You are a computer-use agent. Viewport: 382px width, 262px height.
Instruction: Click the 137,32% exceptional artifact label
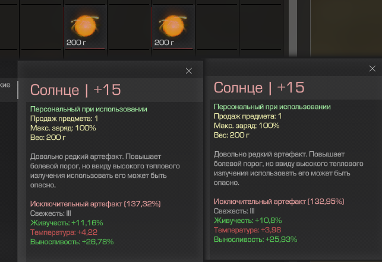pos(95,204)
